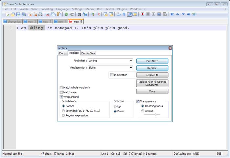Open the File menu
230x158 pixels.
pos(6,9)
